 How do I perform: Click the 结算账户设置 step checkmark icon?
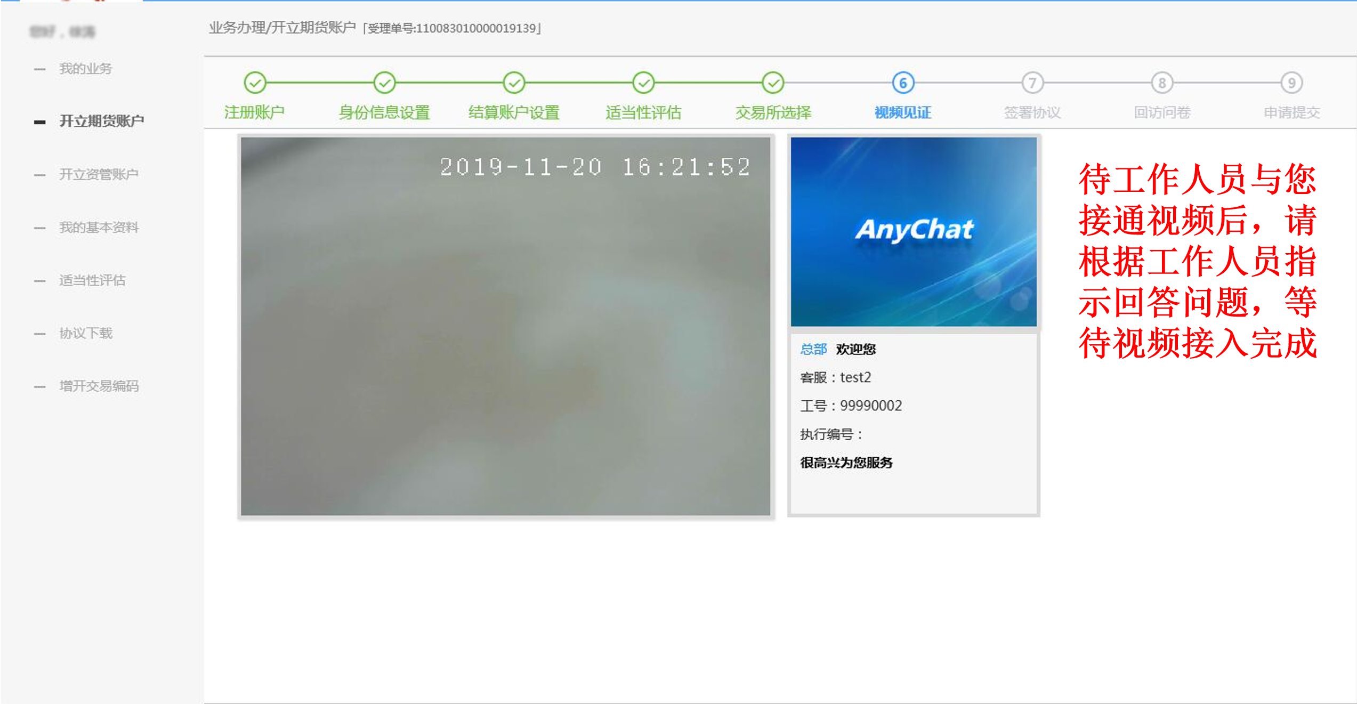coord(514,83)
